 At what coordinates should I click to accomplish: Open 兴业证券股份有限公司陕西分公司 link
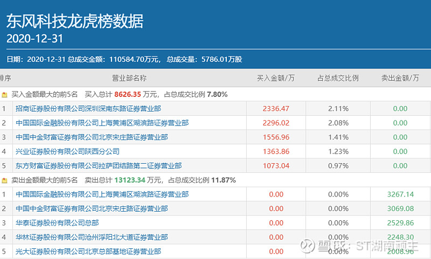[68, 151]
